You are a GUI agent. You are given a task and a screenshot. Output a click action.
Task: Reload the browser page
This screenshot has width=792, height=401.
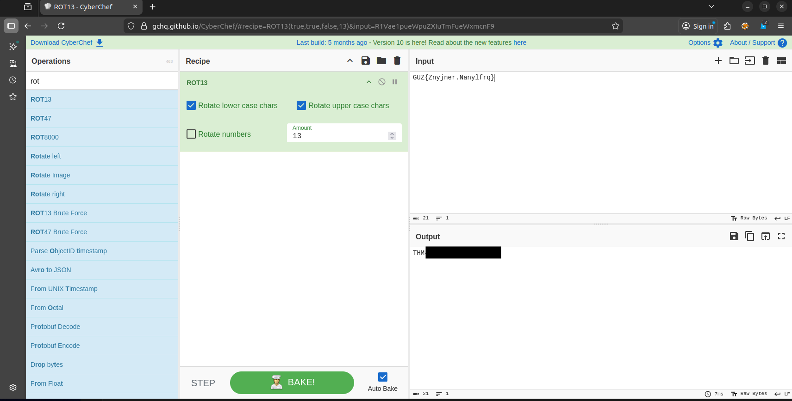coord(61,26)
